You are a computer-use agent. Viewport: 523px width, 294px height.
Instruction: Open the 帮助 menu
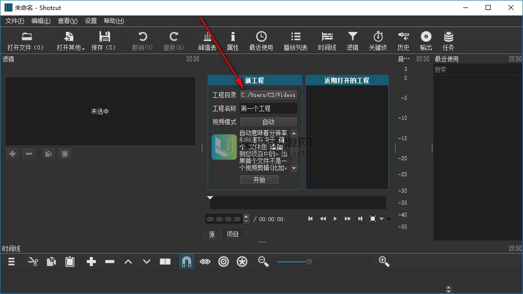point(114,21)
